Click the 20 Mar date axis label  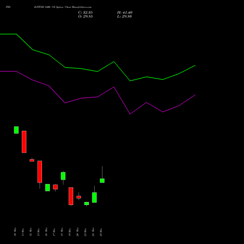(x=78, y=232)
